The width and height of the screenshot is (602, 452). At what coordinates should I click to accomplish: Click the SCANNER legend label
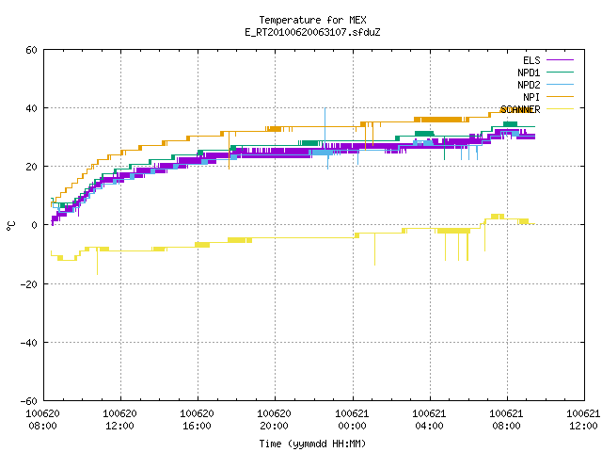[x=520, y=109]
